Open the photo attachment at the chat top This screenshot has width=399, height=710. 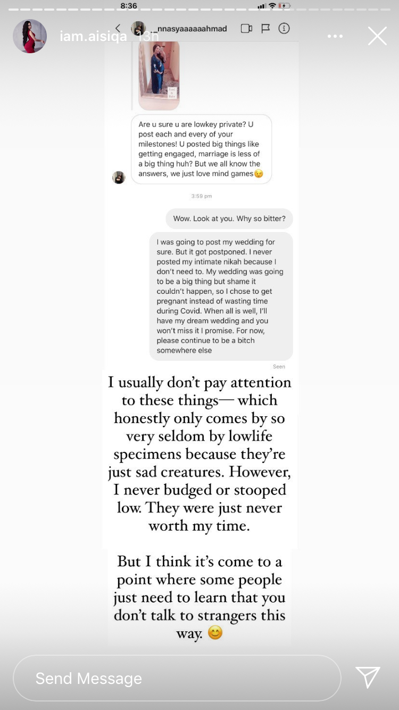pyautogui.click(x=158, y=75)
